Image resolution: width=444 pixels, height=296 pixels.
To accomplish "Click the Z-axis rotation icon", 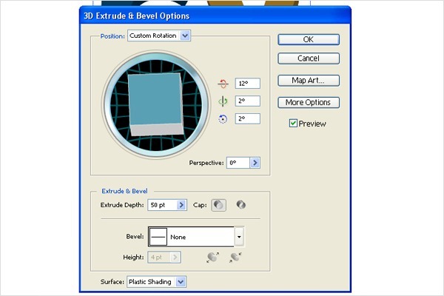I will point(223,119).
